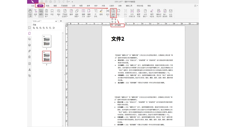Switch to the Form (表单) tab
The width and height of the screenshot is (226, 127).
coord(88,6)
